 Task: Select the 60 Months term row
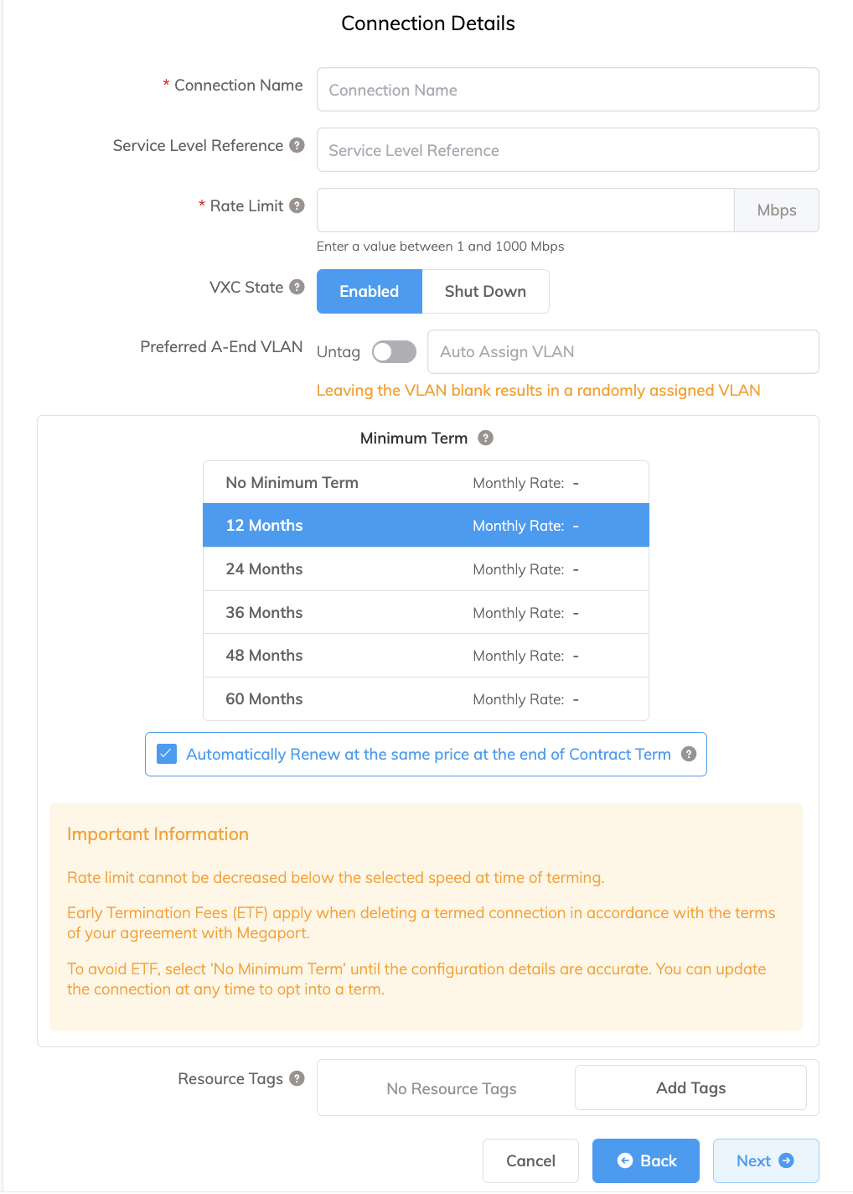coord(426,698)
